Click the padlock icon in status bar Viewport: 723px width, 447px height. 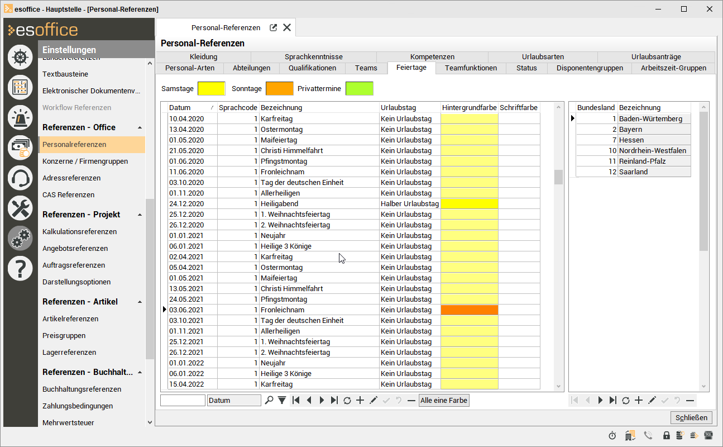667,435
